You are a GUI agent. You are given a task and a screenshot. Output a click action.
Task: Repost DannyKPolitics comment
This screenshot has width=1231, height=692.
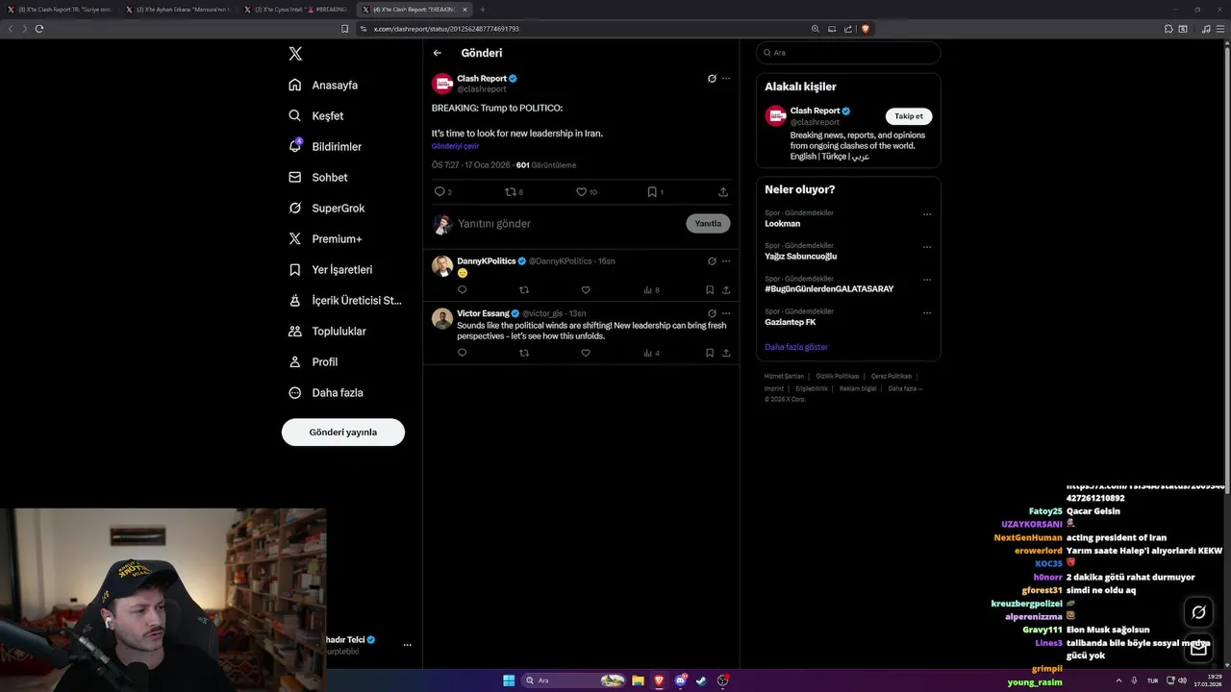pyautogui.click(x=524, y=289)
